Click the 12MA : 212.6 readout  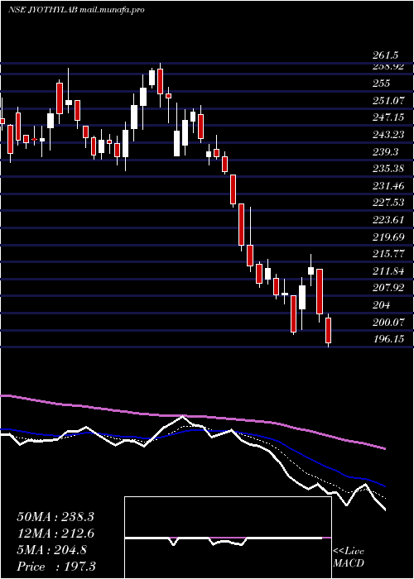(x=55, y=534)
